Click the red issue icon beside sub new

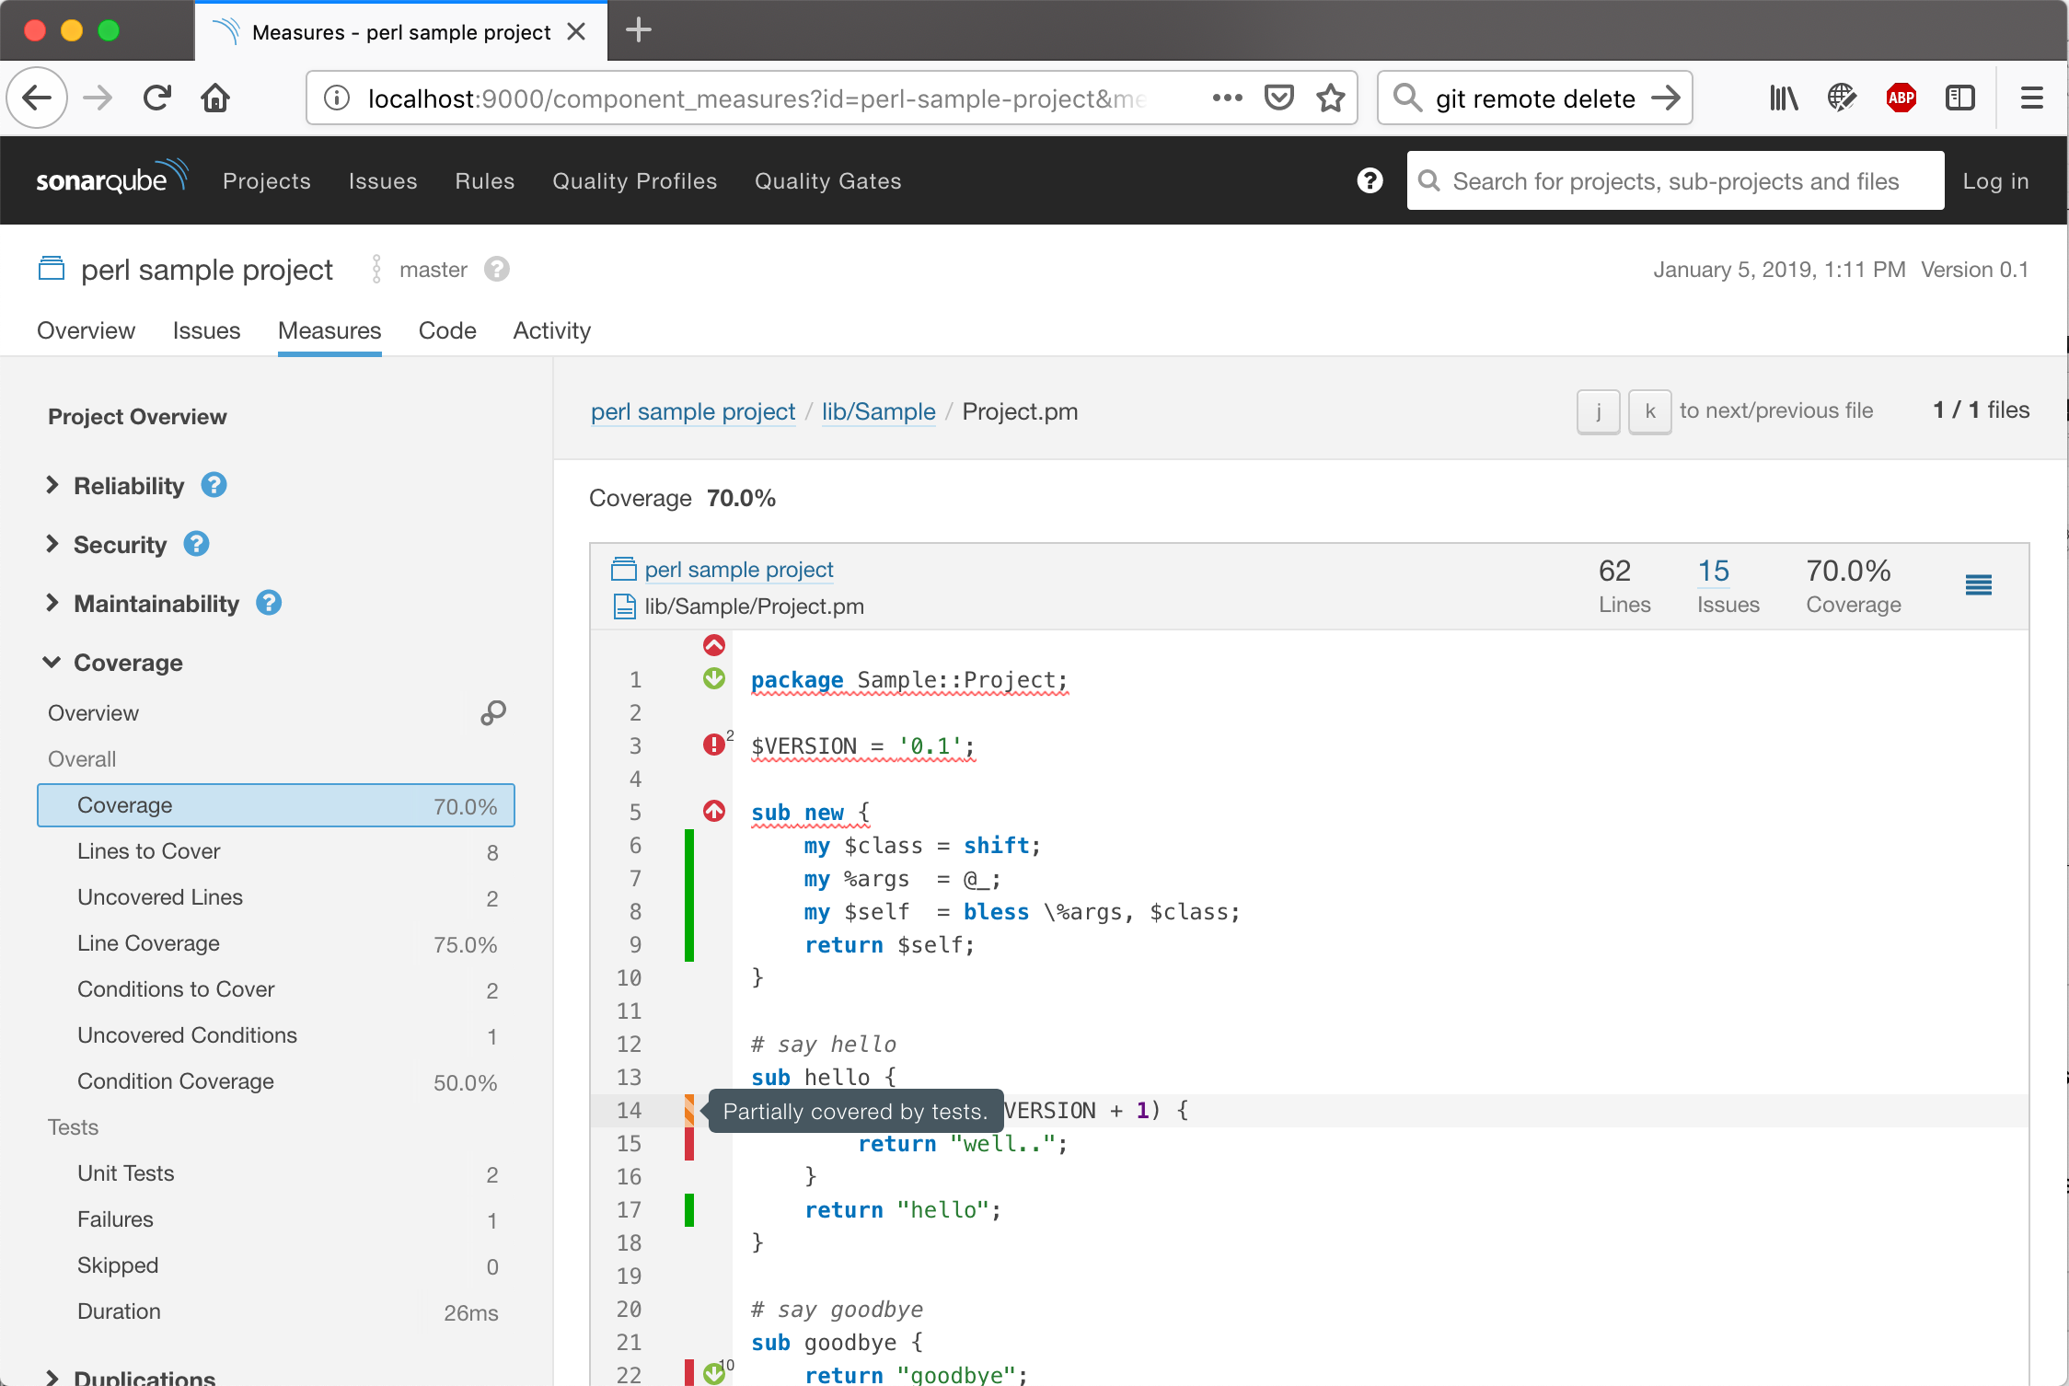click(714, 811)
